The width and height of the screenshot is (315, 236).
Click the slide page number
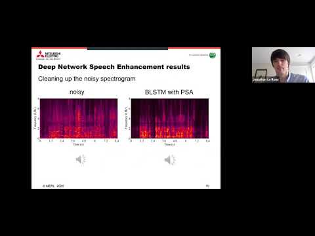(207, 186)
